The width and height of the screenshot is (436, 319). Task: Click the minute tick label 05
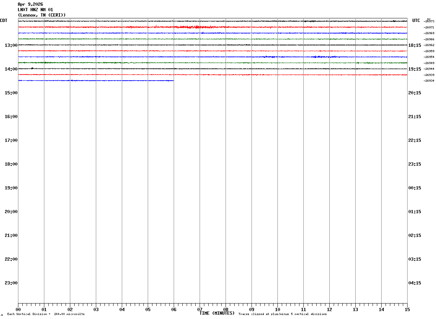(148, 310)
